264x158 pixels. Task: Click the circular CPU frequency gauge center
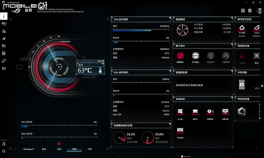pos(59,67)
